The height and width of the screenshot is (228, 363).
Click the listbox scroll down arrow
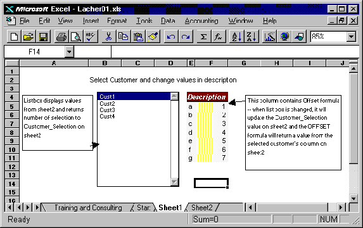174,182
